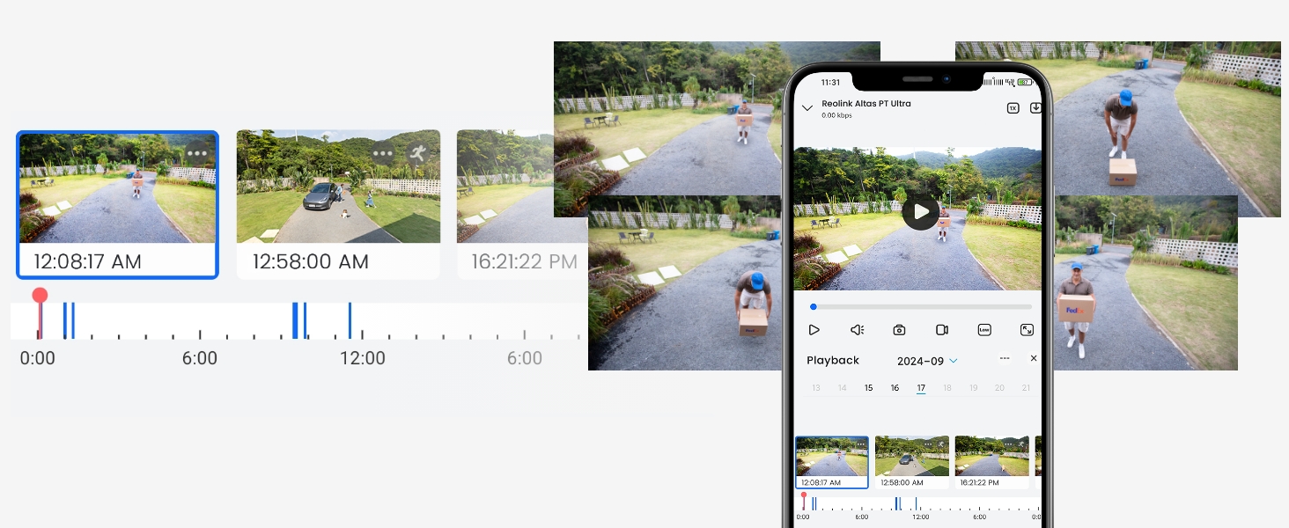The height and width of the screenshot is (528, 1289).
Task: Tap the download icon in phone header
Action: 1035,108
